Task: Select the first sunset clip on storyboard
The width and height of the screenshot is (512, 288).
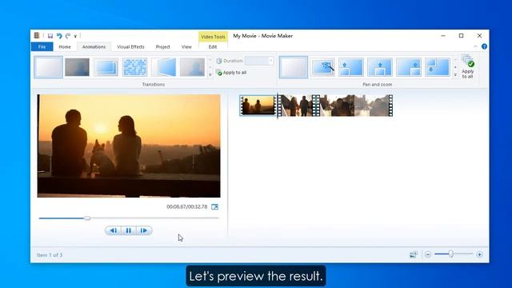Action: click(258, 106)
